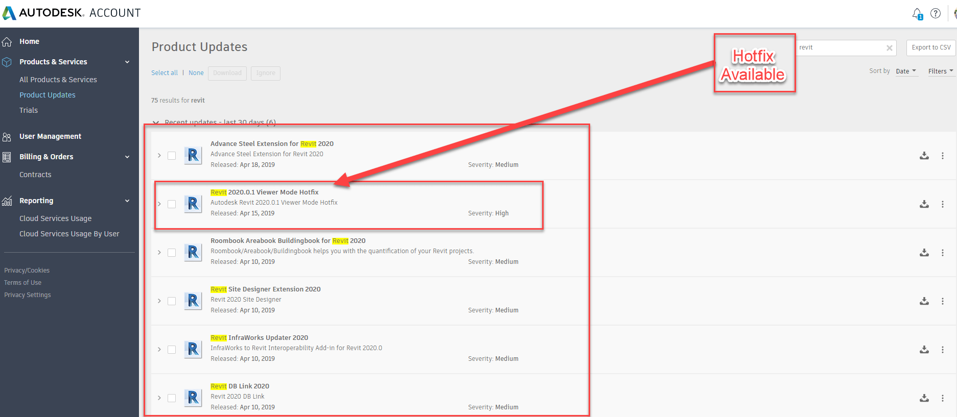Click Revit icon of Viewer Mode Hotfix
957x417 pixels.
point(193,204)
